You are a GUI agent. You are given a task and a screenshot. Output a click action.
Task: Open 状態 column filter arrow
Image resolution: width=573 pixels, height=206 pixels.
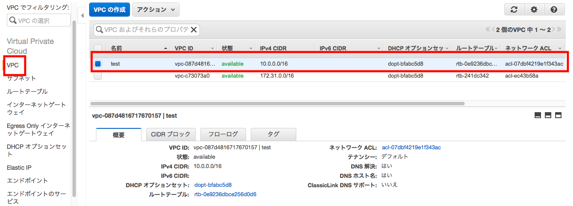(x=251, y=49)
